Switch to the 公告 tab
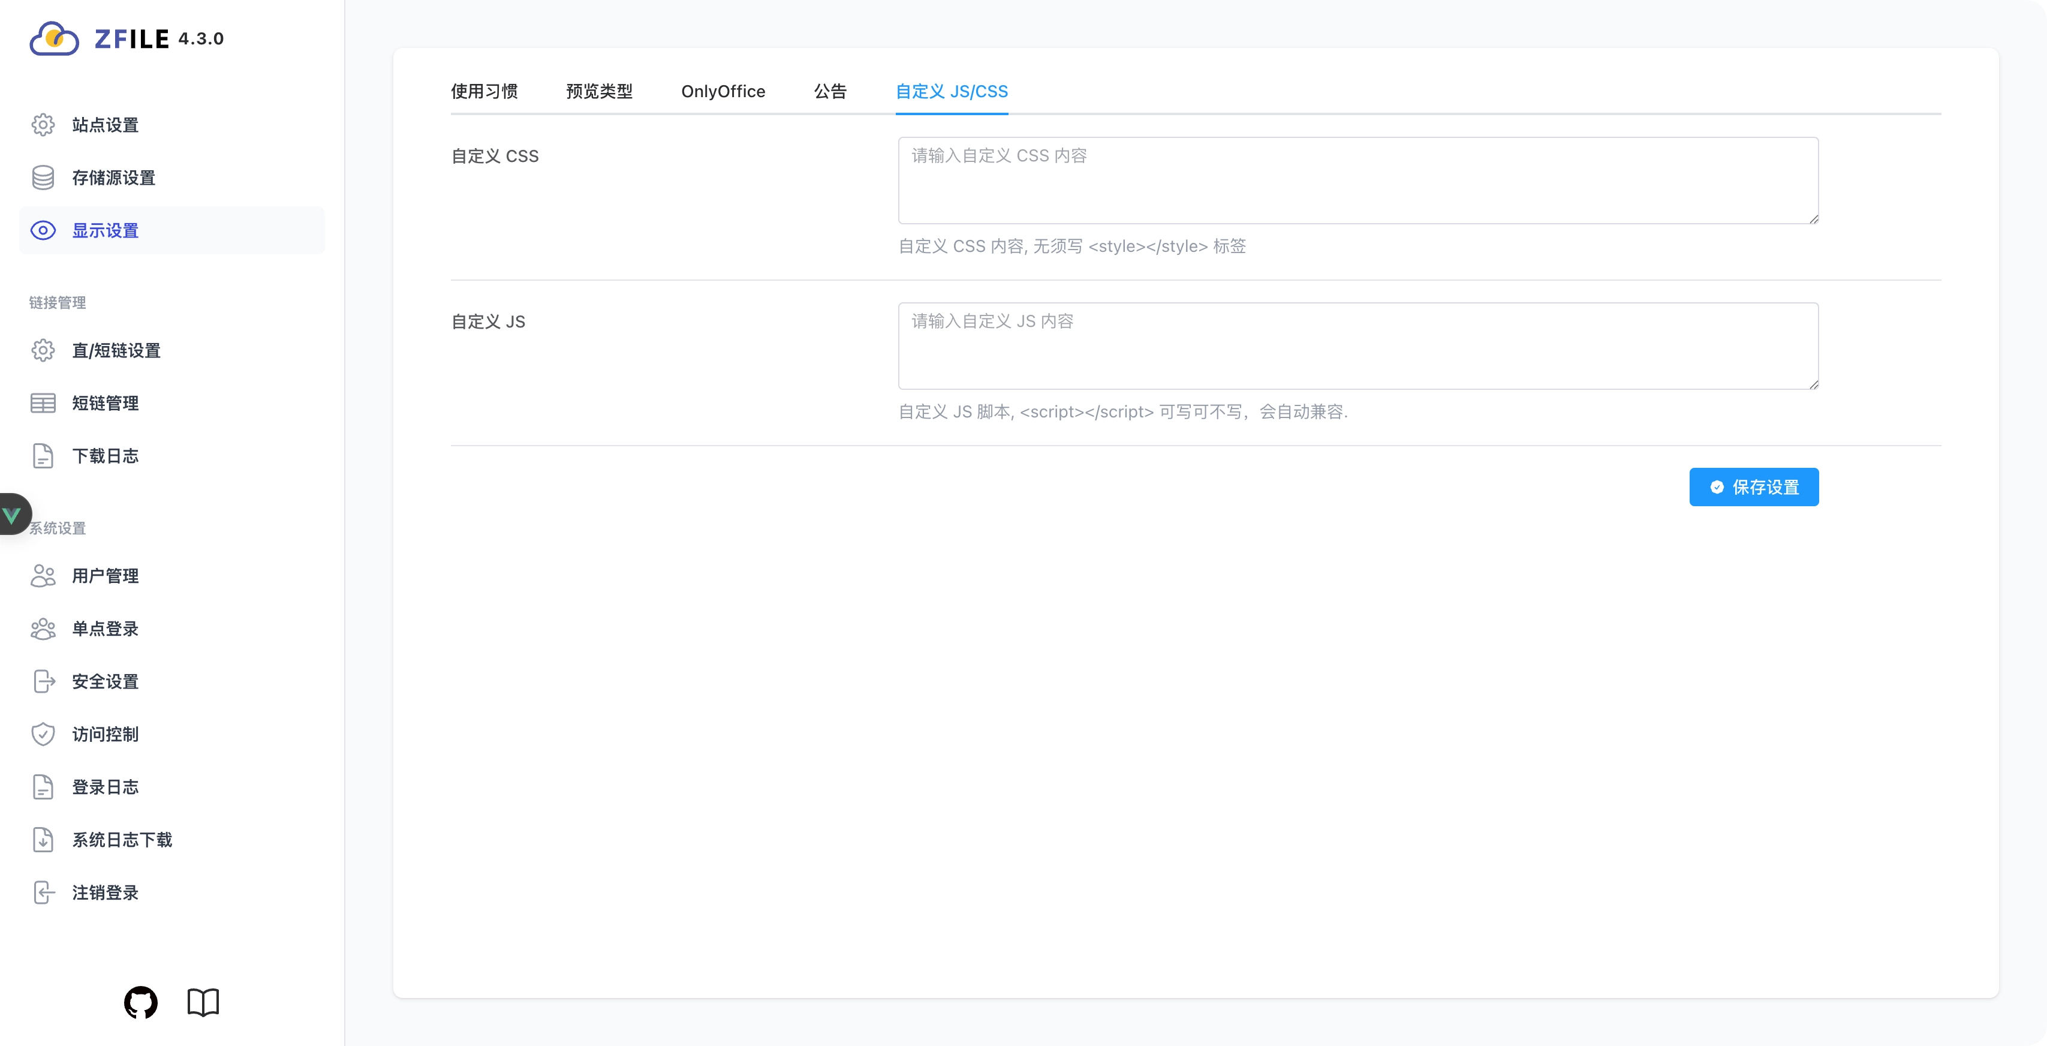Screen dimensions: 2047x1046 [x=830, y=91]
